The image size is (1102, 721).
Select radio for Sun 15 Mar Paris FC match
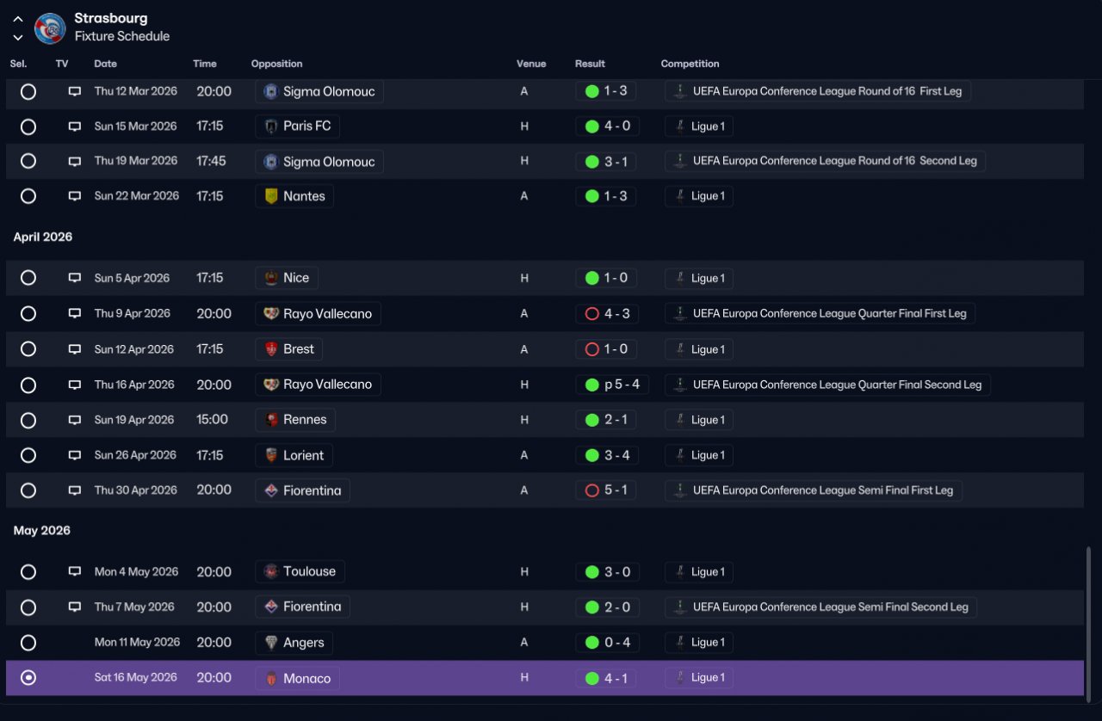tap(28, 126)
